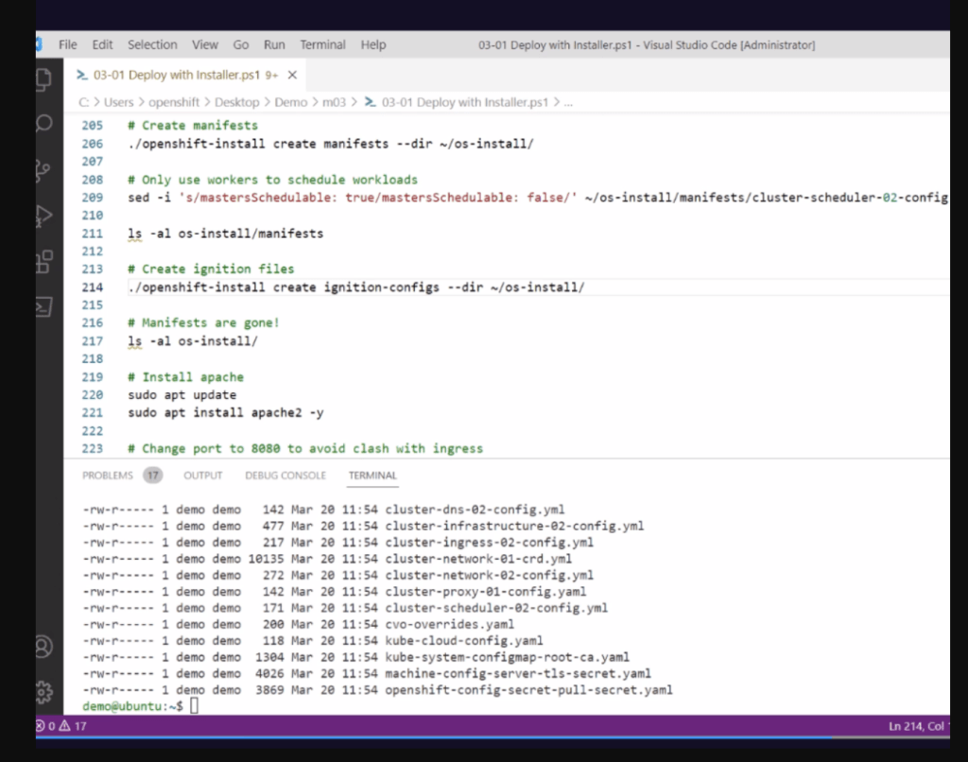
Task: Open the Extensions view
Action: (44, 261)
